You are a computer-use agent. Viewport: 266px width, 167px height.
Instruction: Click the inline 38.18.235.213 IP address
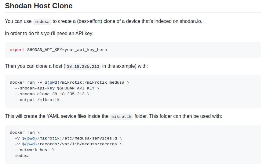click(83, 67)
